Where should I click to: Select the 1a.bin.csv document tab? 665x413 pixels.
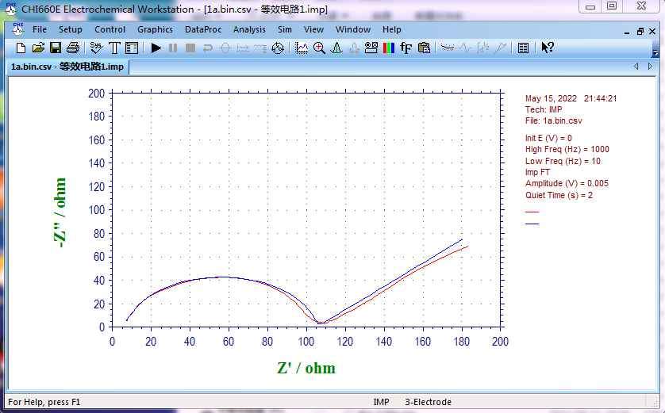point(67,67)
